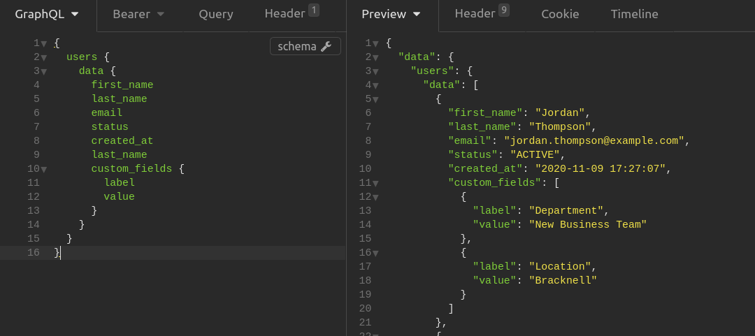Open the response Header tab with badge 9
Viewport: 755px width, 336px height.
pos(482,13)
